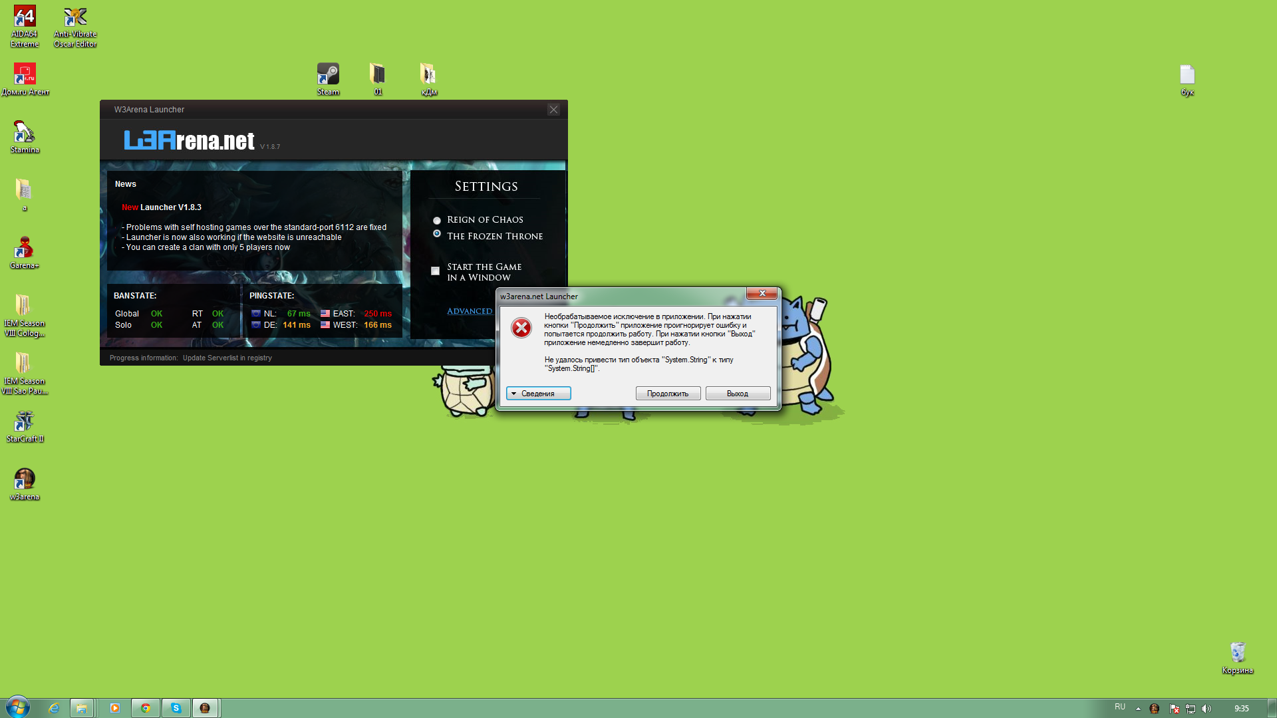The width and height of the screenshot is (1277, 718).
Task: Click the red error icon in dialog
Action: [521, 328]
